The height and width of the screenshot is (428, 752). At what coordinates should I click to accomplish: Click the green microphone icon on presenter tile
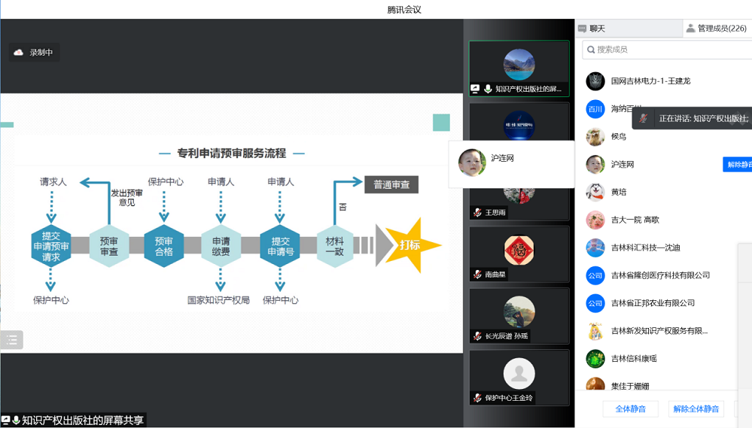click(488, 89)
